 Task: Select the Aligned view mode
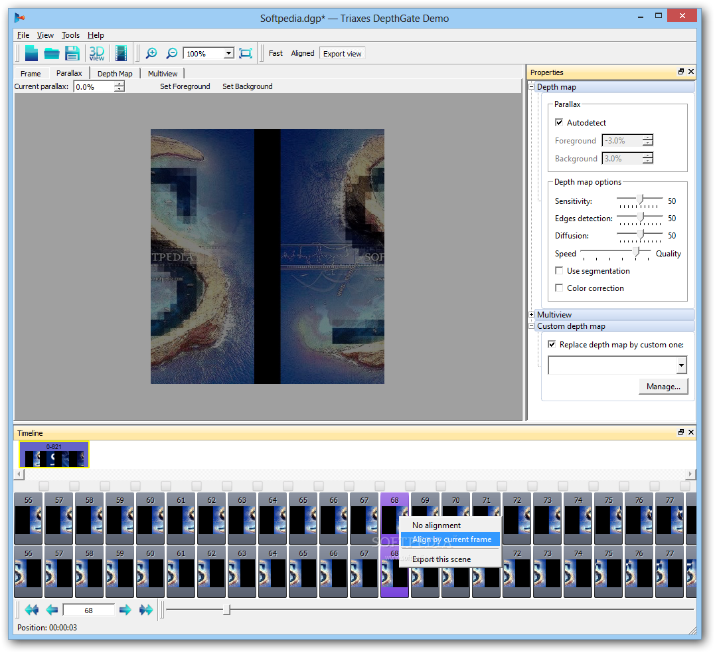click(x=303, y=53)
